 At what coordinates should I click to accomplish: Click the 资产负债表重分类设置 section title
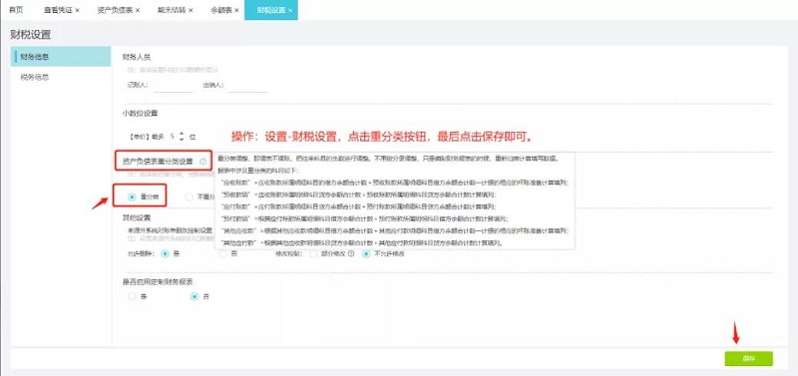(x=158, y=162)
